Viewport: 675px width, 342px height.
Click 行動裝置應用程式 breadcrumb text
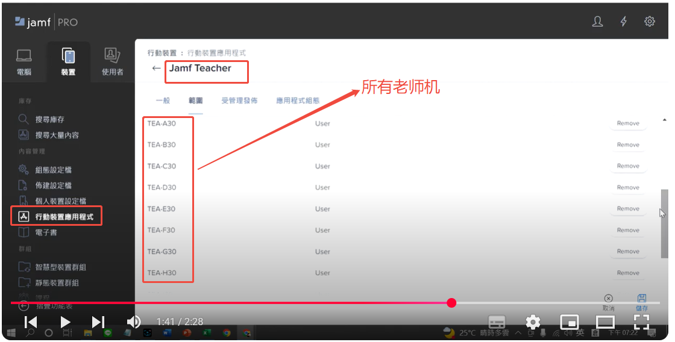tap(216, 53)
